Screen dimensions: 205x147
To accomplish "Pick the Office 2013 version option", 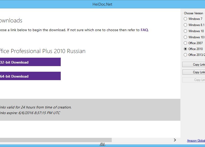I will pyautogui.click(x=185, y=55).
